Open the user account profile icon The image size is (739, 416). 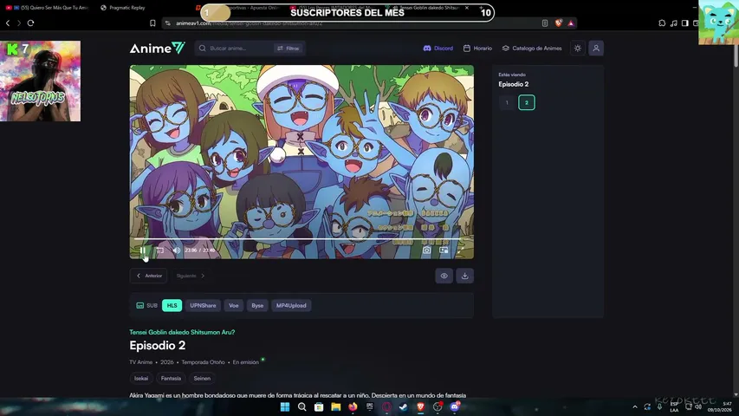pos(596,49)
